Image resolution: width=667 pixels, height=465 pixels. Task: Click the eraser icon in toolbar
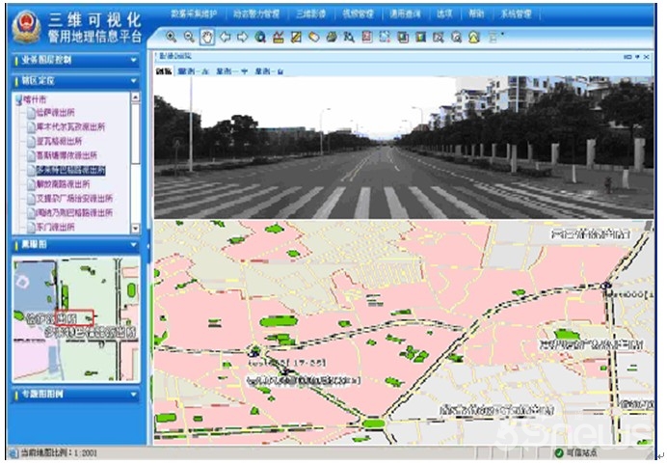[313, 38]
